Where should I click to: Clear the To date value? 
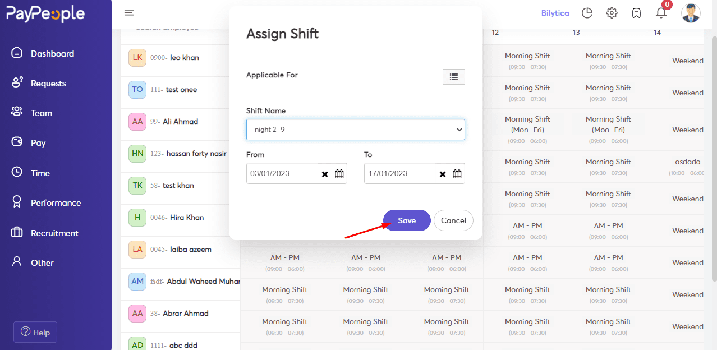click(x=443, y=174)
